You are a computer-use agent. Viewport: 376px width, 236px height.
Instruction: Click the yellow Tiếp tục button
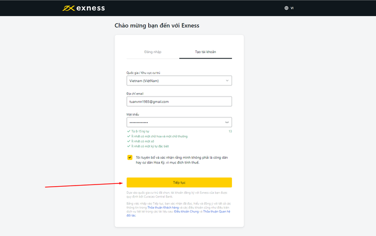click(x=179, y=182)
